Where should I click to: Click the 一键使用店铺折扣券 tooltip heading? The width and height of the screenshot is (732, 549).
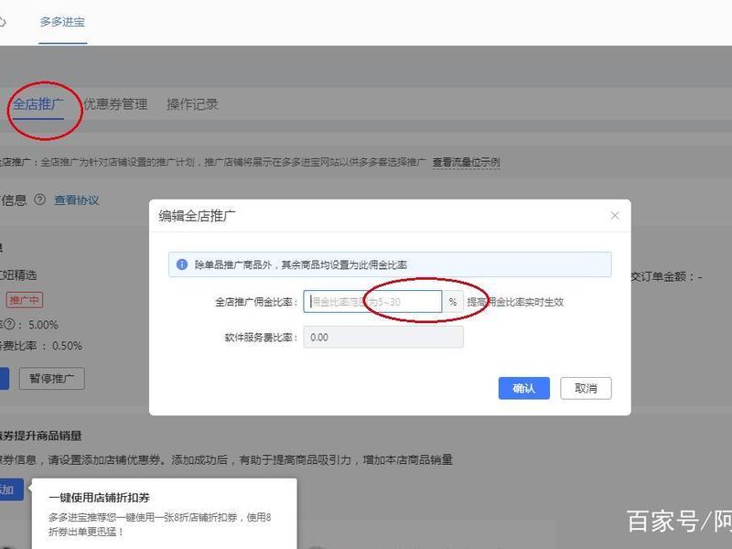click(99, 498)
